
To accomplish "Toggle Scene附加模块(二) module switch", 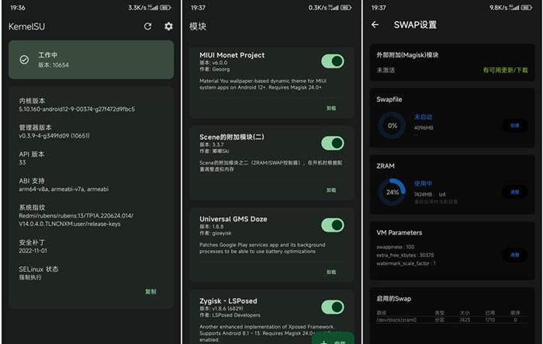I will click(x=332, y=143).
